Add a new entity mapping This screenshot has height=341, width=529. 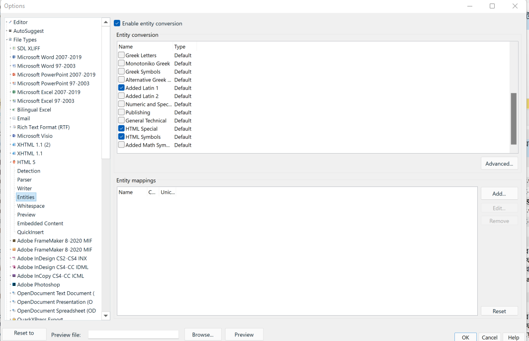point(499,193)
